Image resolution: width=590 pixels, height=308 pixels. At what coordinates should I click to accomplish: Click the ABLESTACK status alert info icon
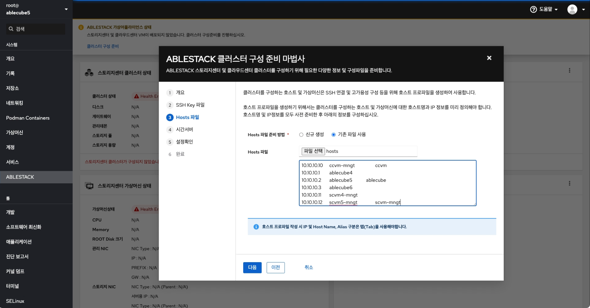(x=81, y=27)
